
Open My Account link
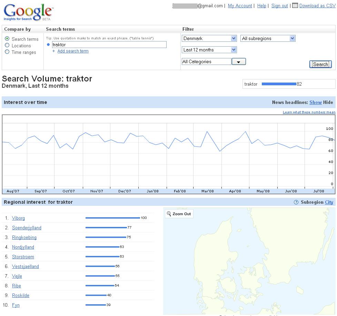click(240, 6)
